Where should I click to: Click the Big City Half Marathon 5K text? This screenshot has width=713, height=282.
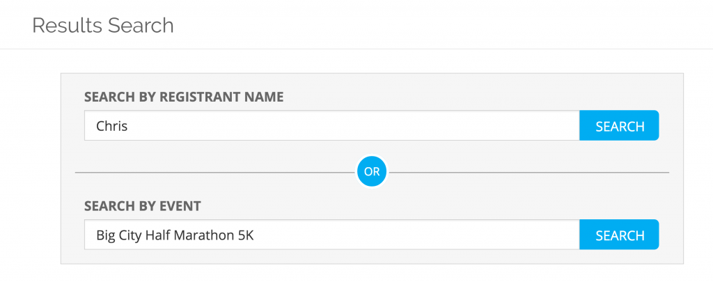click(175, 235)
